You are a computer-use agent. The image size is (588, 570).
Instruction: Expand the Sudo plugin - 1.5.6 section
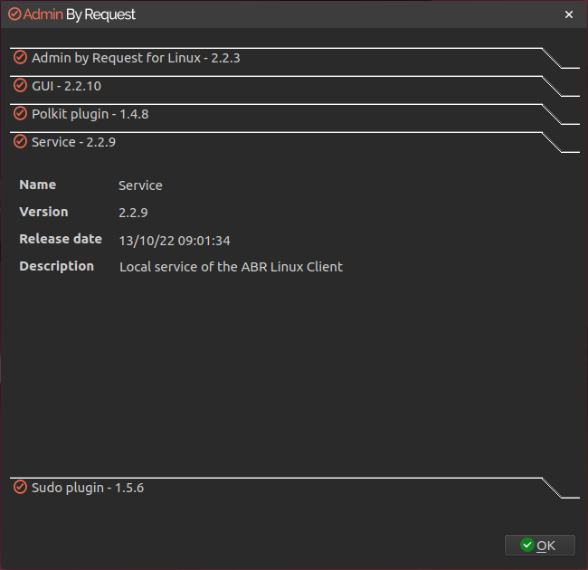pos(294,488)
